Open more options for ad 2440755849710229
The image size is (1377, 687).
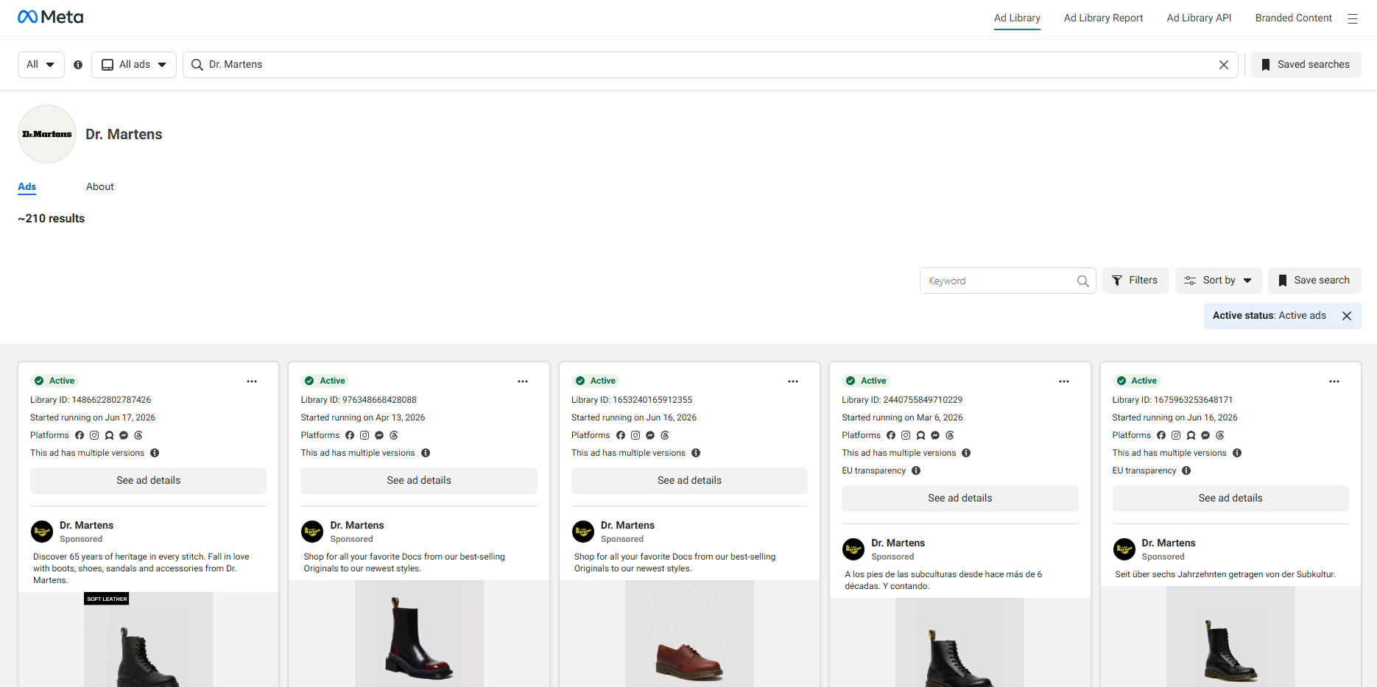coord(1064,381)
